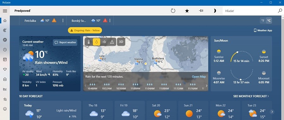284x120 pixels.
Task: Switch temperature units to Celsius
Action: [x=269, y=21]
